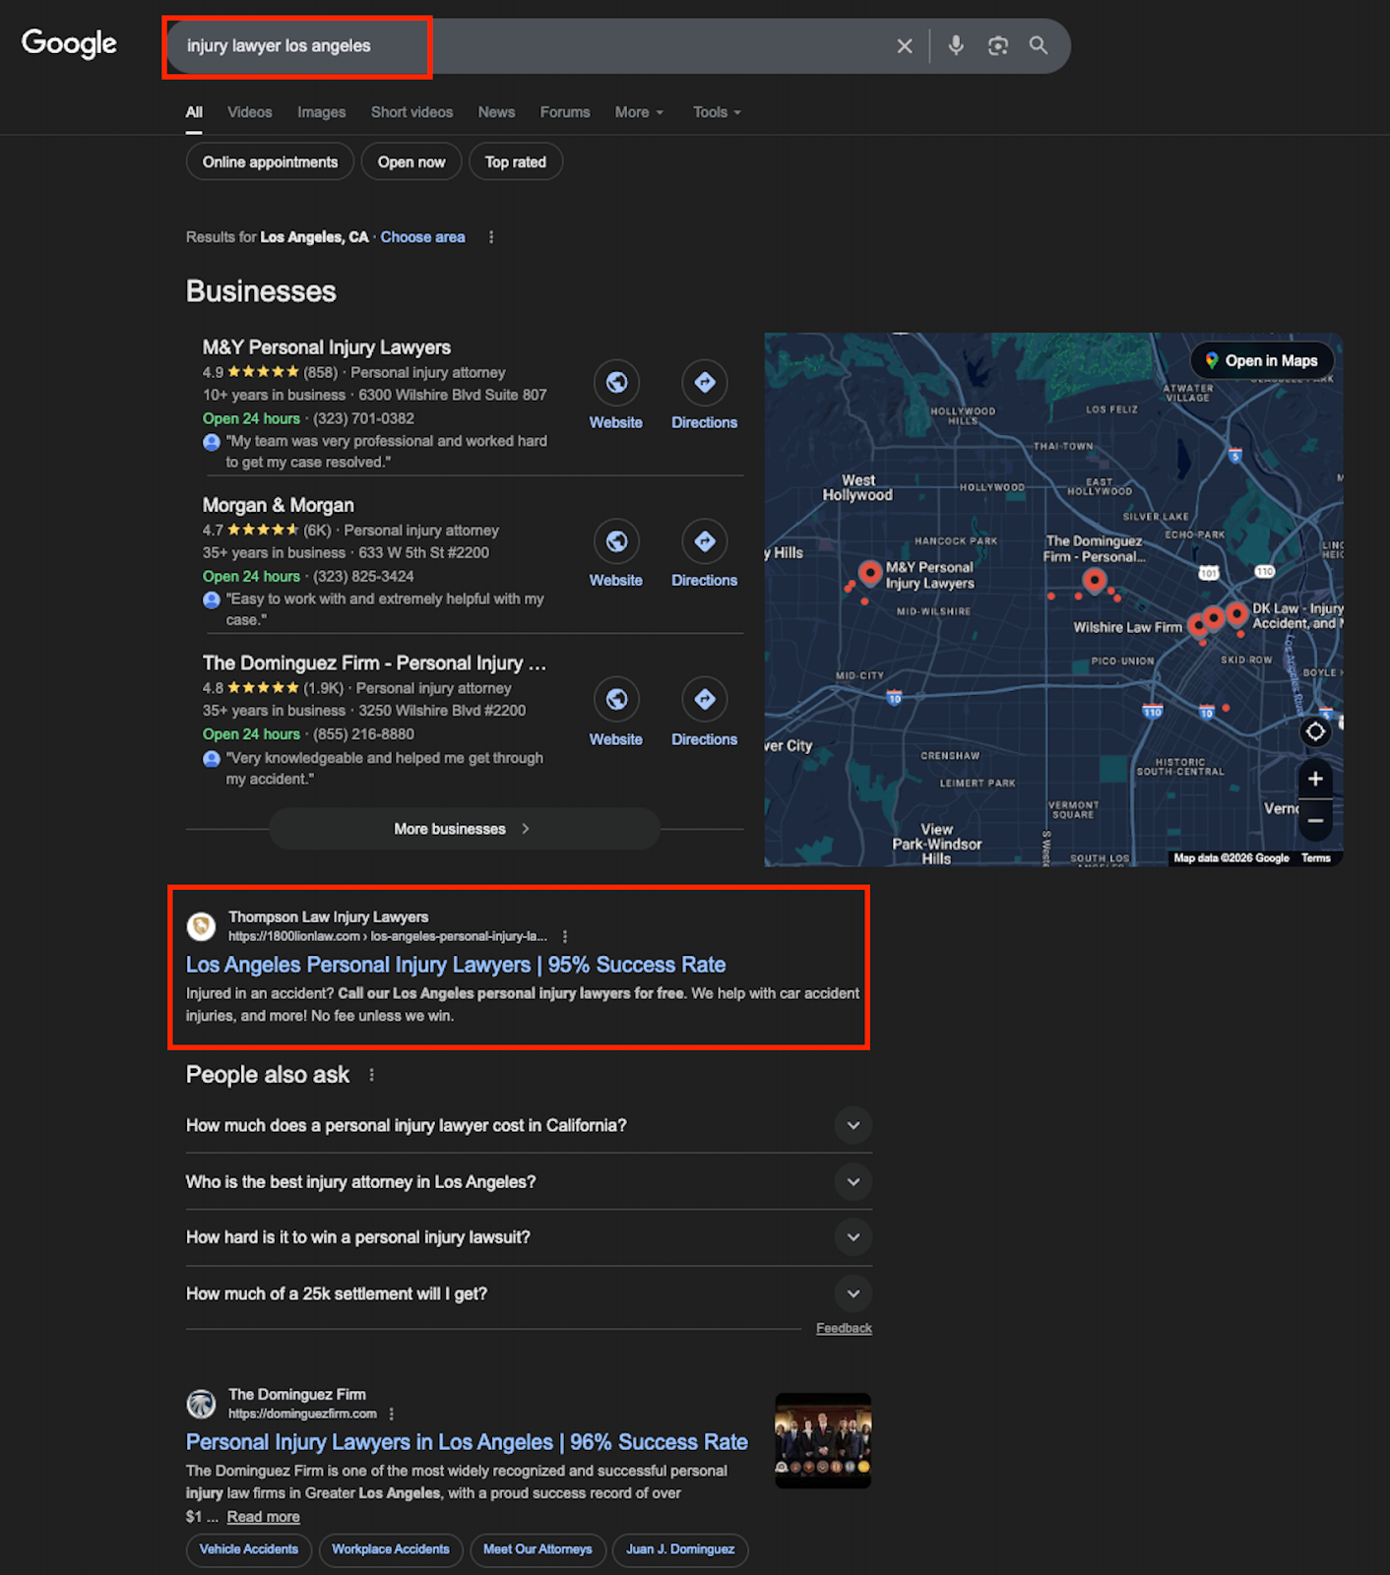Get directions to Morgan & Morgan
This screenshot has width=1390, height=1575.
click(x=705, y=541)
